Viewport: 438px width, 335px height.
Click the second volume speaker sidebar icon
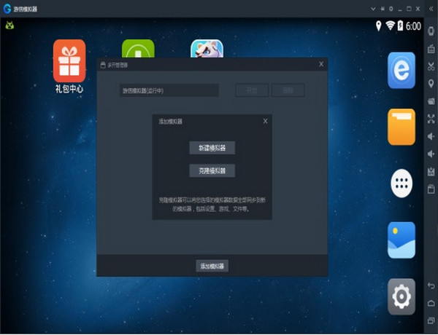(x=431, y=154)
